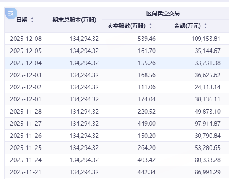Click short volume value 111.06
Screen dimensions: 229x179
(147, 87)
